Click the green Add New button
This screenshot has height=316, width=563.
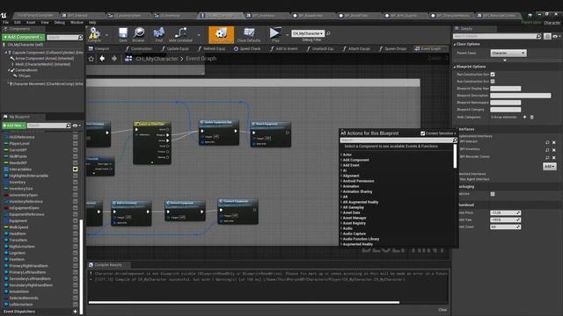tap(14, 126)
